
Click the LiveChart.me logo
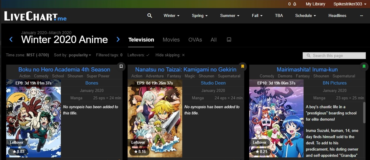(x=35, y=16)
